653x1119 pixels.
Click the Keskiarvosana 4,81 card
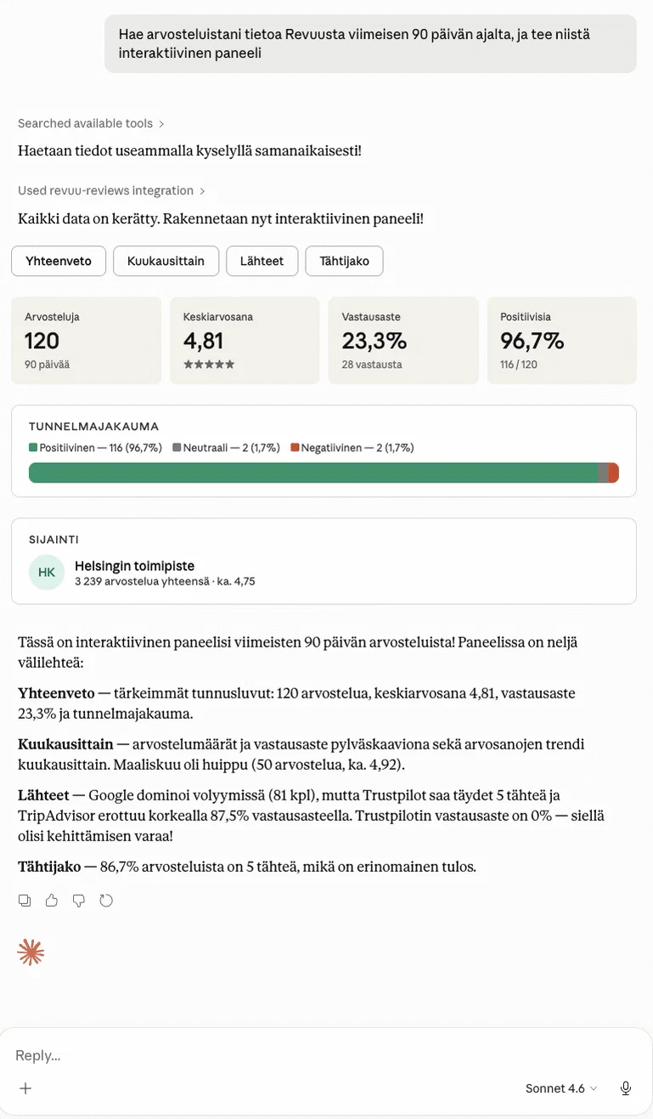[x=245, y=340]
